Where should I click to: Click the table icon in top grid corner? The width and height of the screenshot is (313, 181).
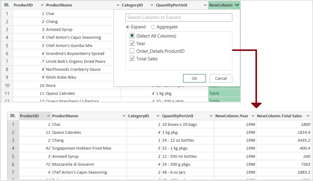coord(6,5)
